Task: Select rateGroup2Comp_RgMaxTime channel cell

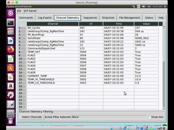Action: click(x=53, y=42)
